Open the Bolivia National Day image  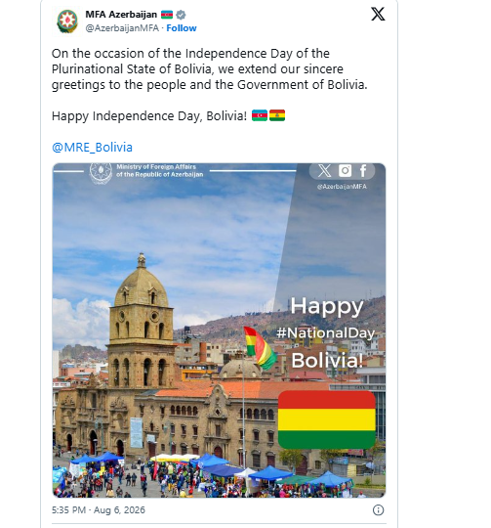coord(219,330)
